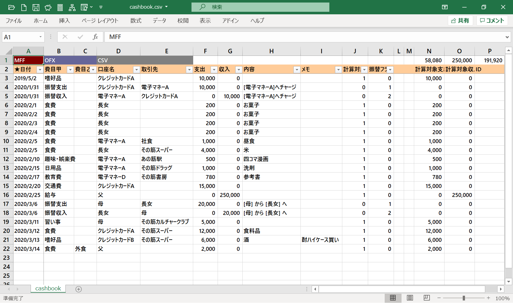Viewport: 513px width, 303px height.
Task: Click the vertical scrollbar down arrow
Action: pyautogui.click(x=509, y=281)
